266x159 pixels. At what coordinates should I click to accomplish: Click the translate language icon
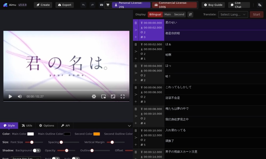tap(260, 5)
